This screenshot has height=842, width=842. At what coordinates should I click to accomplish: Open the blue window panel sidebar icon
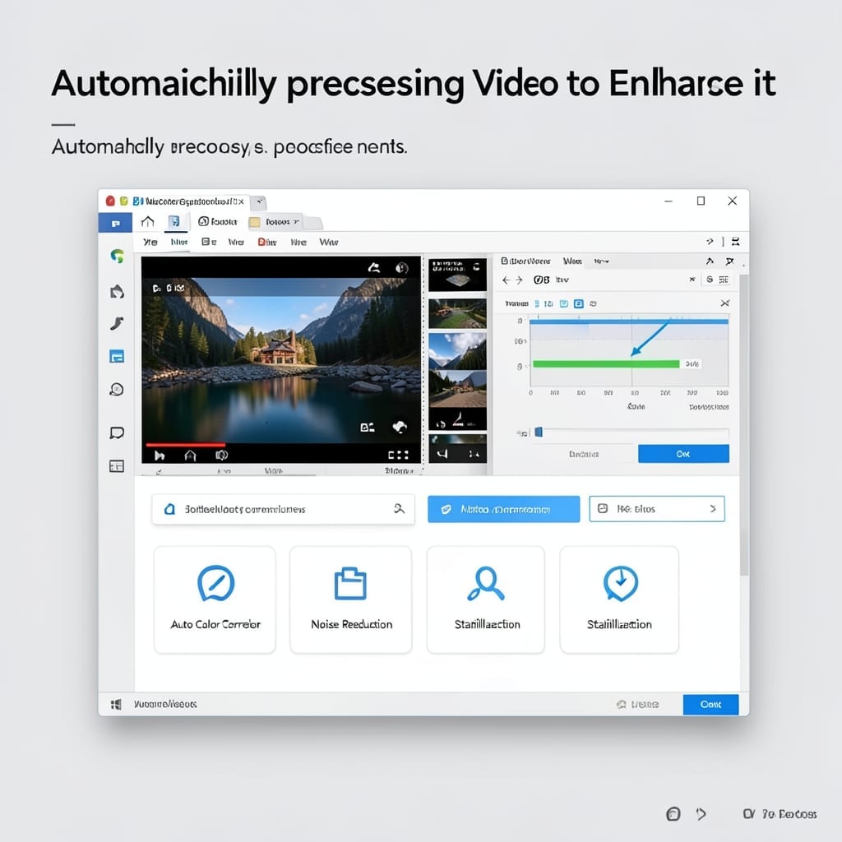pos(117,356)
